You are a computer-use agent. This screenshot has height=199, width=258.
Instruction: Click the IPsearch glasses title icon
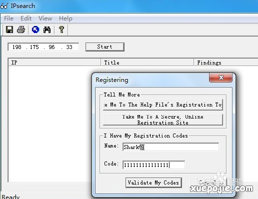tap(4, 6)
